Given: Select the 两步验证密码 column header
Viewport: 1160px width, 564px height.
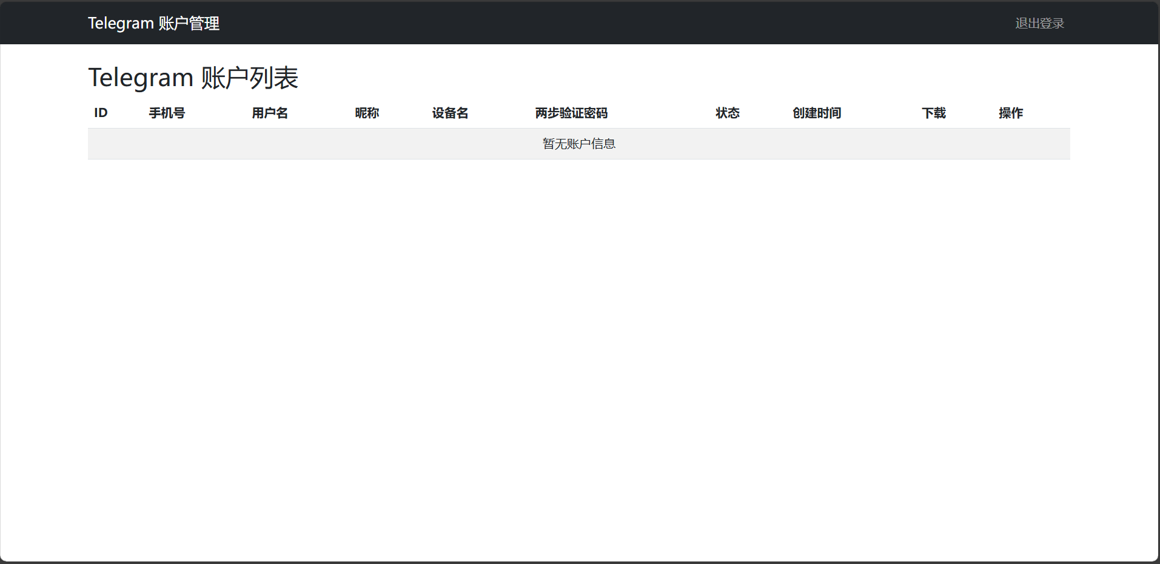Looking at the screenshot, I should click(x=571, y=113).
